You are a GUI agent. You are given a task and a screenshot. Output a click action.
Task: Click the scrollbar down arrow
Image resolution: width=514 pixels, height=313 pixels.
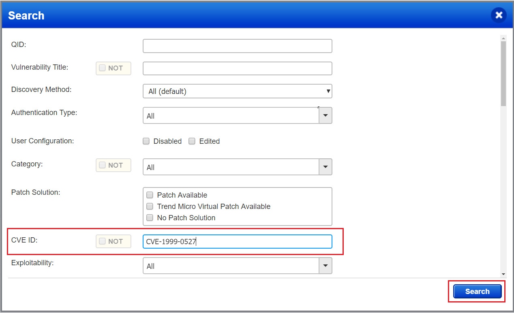point(503,274)
